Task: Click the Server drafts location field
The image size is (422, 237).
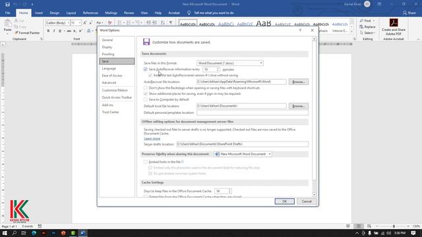Action: [x=242, y=144]
